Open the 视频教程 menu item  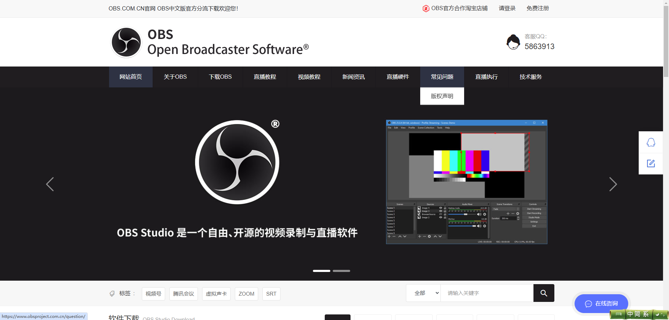pos(309,77)
